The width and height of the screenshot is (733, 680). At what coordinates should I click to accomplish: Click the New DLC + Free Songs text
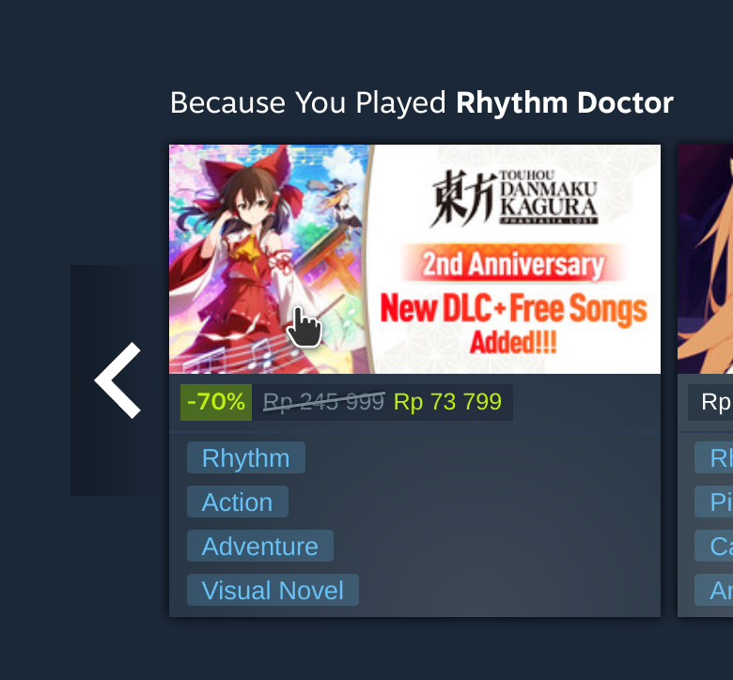pos(513,322)
